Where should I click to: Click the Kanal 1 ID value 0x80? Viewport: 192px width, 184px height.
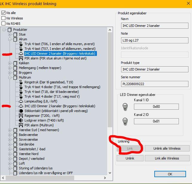coord(156,107)
